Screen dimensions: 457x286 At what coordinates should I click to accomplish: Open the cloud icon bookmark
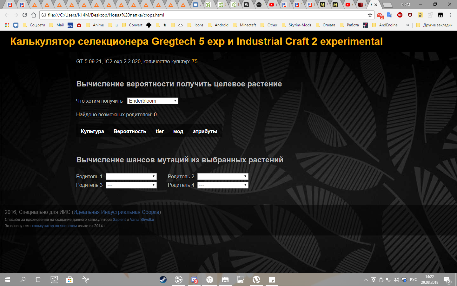[181, 25]
